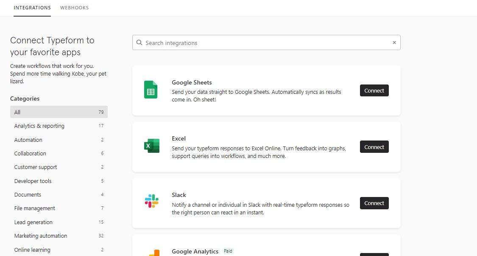This screenshot has width=477, height=256.
Task: Click the count 79 beside All
Action: [x=101, y=112]
